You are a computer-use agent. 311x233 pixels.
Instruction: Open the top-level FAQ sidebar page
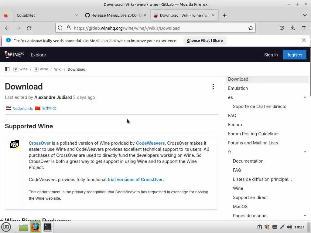pos(232,116)
